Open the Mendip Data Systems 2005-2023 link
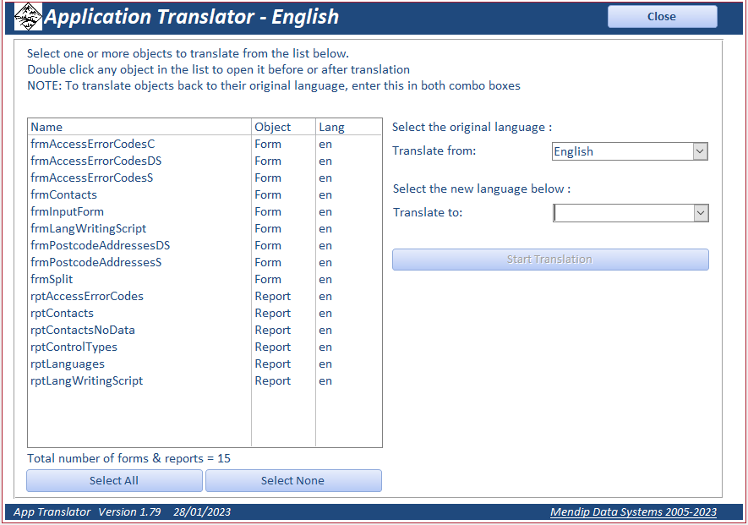Viewport: 748px width, 525px height. coord(633,512)
